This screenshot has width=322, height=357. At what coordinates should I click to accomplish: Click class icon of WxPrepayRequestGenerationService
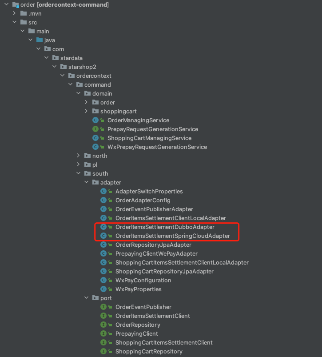tap(95, 147)
